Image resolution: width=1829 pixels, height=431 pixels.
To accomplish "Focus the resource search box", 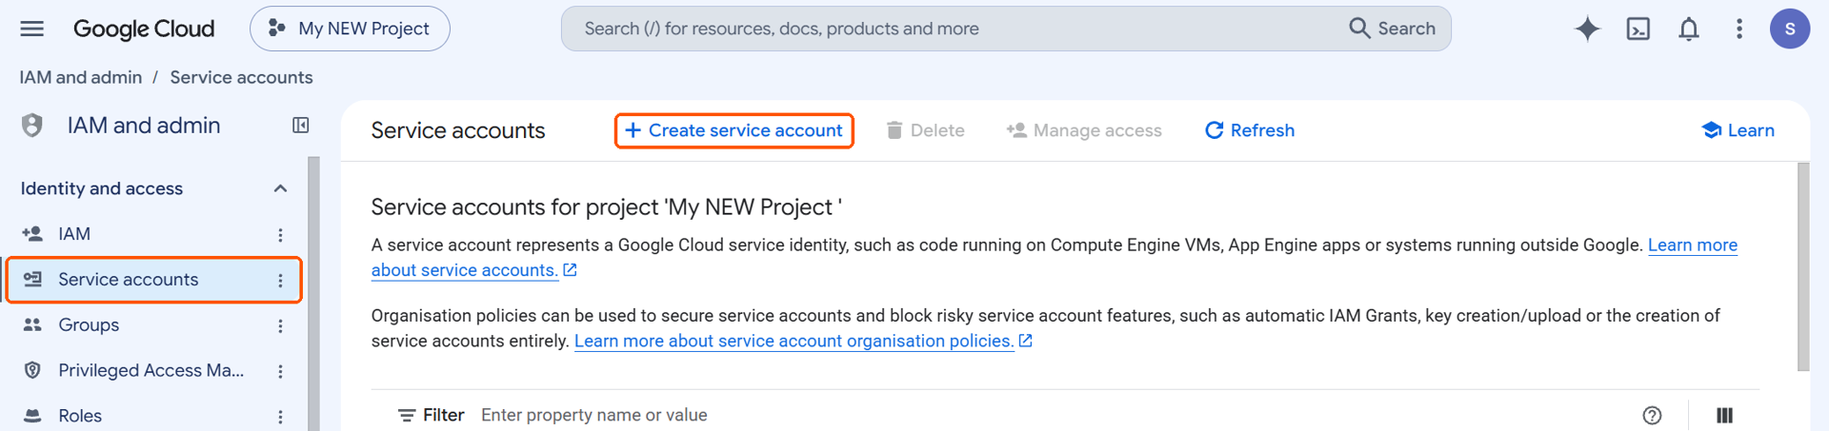I will (x=953, y=29).
